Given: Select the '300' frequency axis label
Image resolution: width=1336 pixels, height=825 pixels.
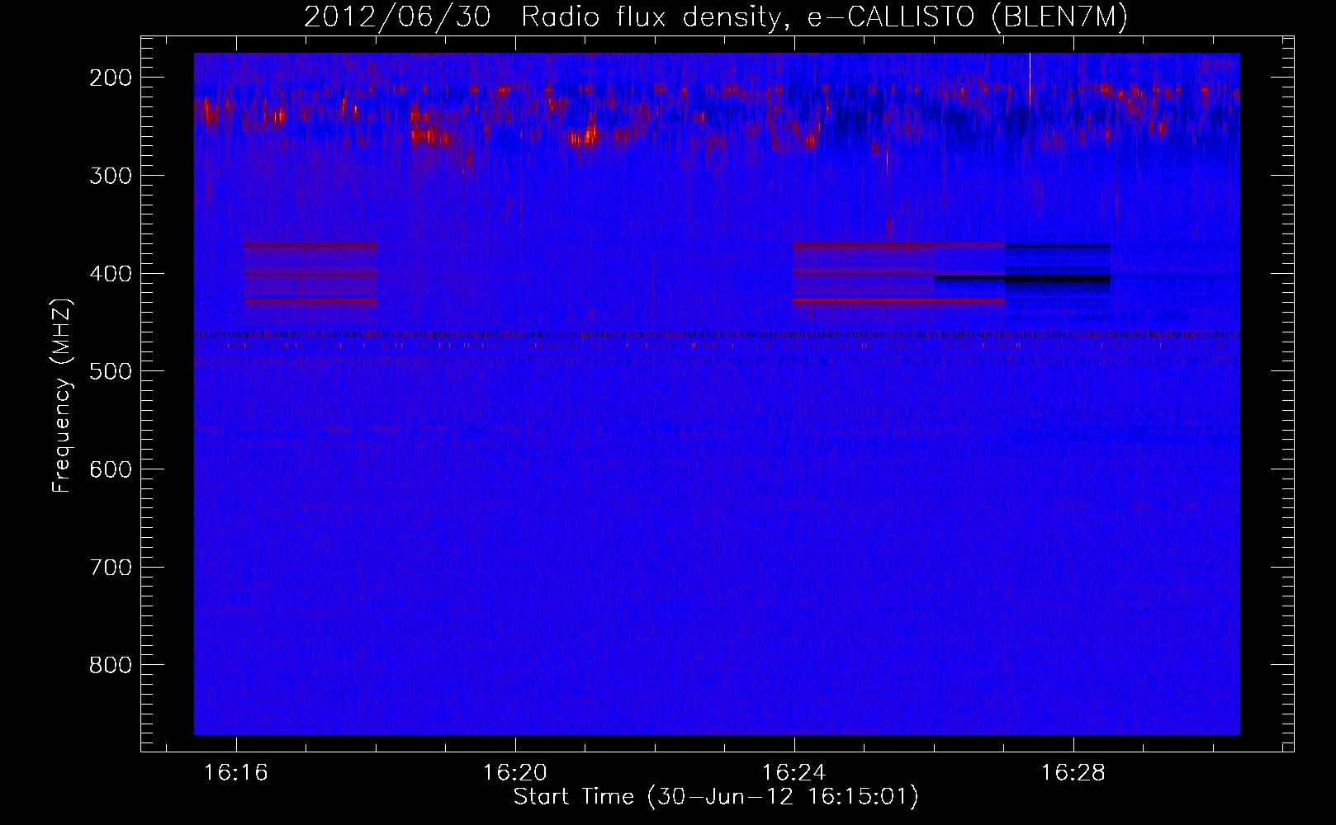Looking at the screenshot, I should [x=110, y=176].
